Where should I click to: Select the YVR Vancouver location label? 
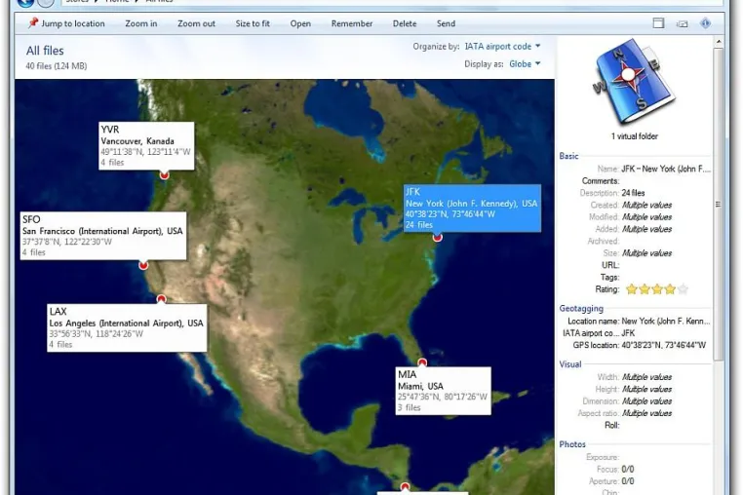tap(146, 146)
